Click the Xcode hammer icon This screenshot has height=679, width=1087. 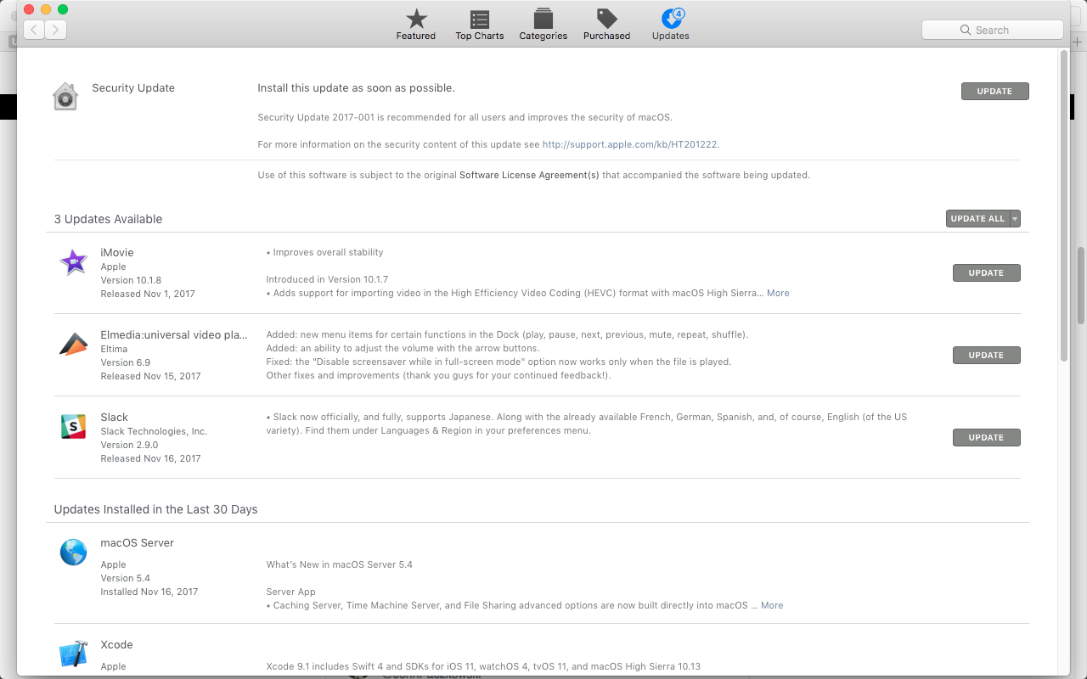(73, 654)
